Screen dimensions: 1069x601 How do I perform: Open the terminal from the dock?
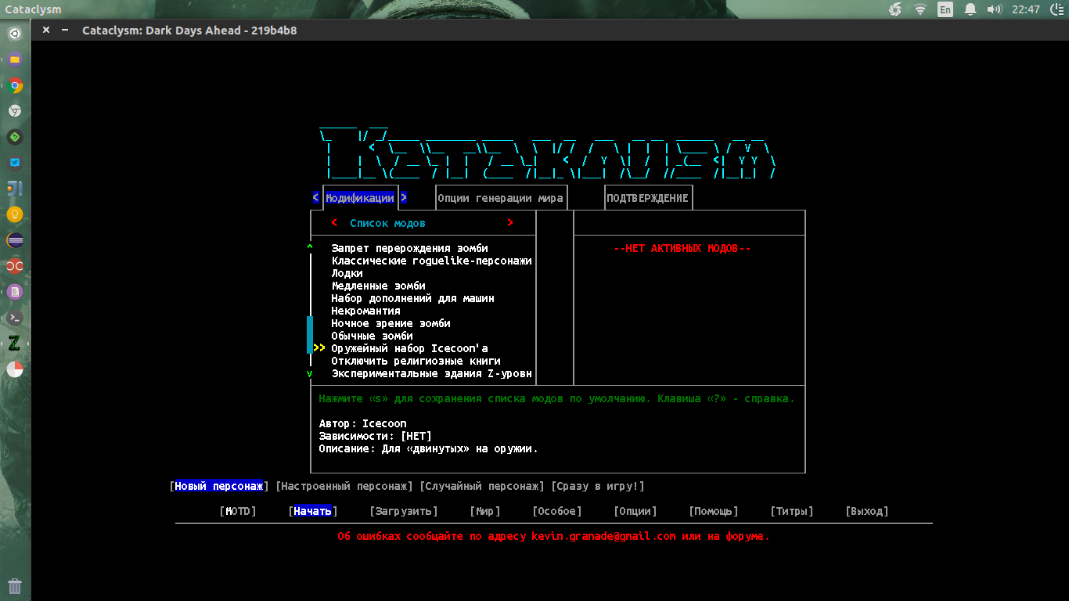click(x=15, y=318)
